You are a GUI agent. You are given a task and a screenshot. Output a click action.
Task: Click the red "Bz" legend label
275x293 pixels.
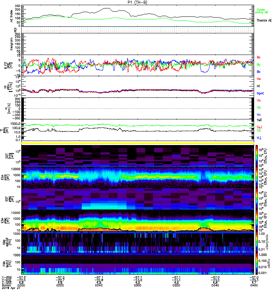(x=258, y=57)
